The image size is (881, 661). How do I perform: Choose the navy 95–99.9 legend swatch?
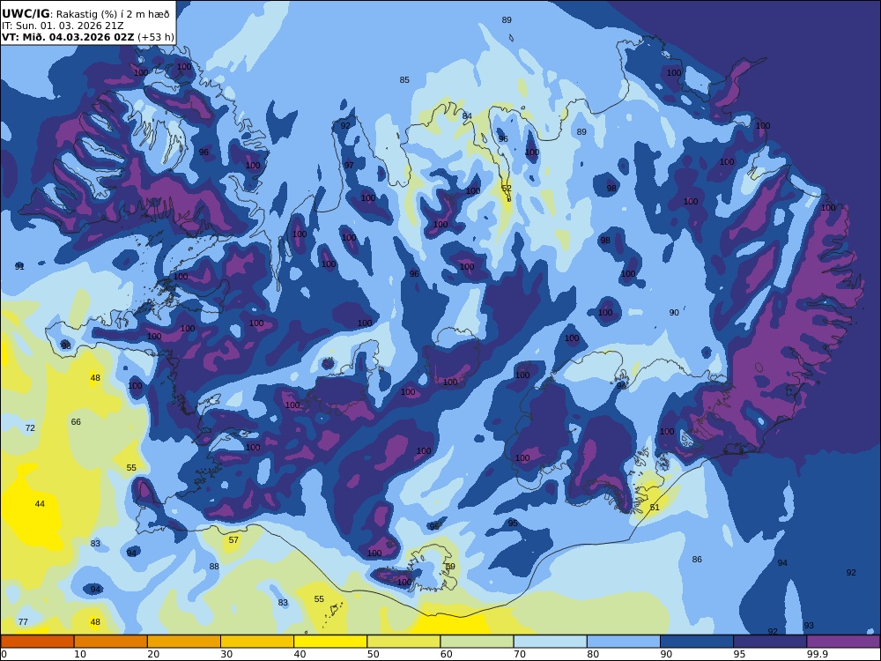770,642
